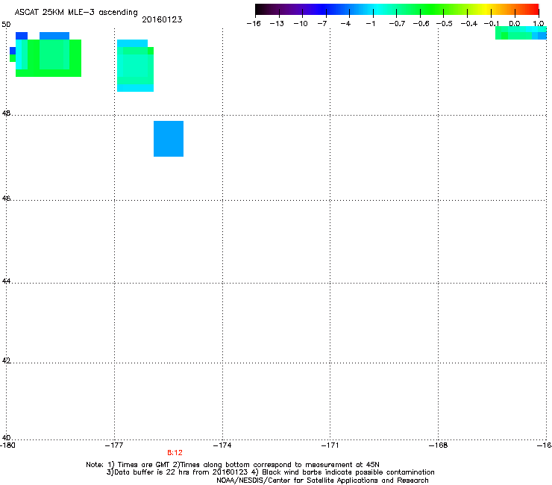Click the note line about Times are GMT

point(233,465)
